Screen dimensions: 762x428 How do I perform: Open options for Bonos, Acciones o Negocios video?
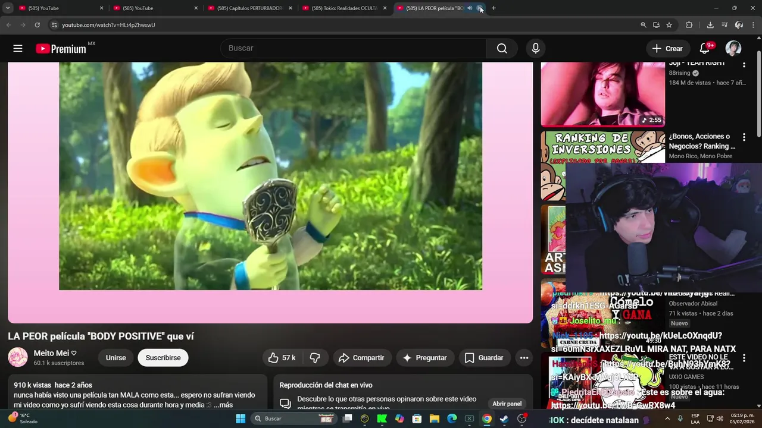744,137
